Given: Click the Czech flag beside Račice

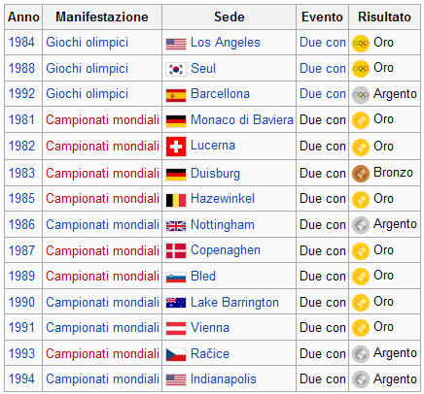Looking at the screenshot, I should 176,354.
